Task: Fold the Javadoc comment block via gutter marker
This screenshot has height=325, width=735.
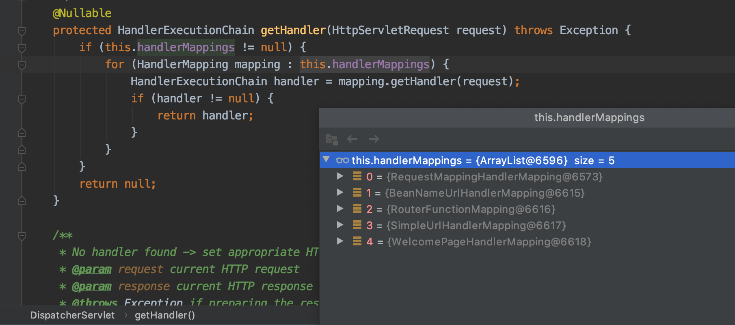Action: coord(22,236)
